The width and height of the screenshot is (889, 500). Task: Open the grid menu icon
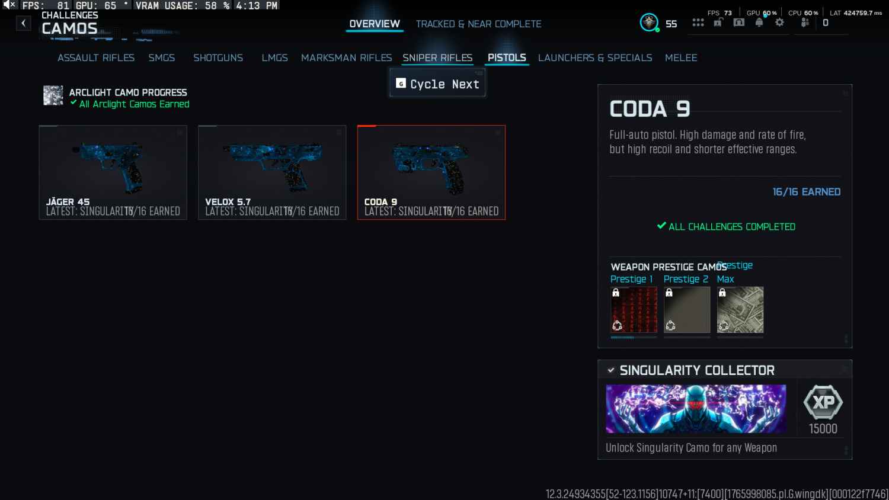[698, 23]
